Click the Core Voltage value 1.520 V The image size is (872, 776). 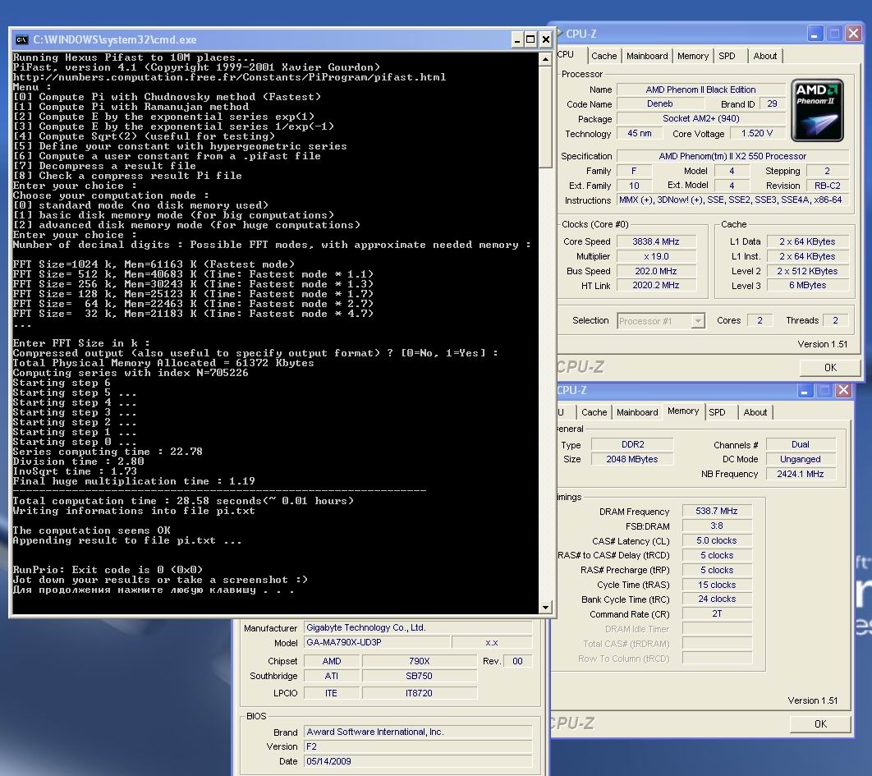pyautogui.click(x=757, y=134)
